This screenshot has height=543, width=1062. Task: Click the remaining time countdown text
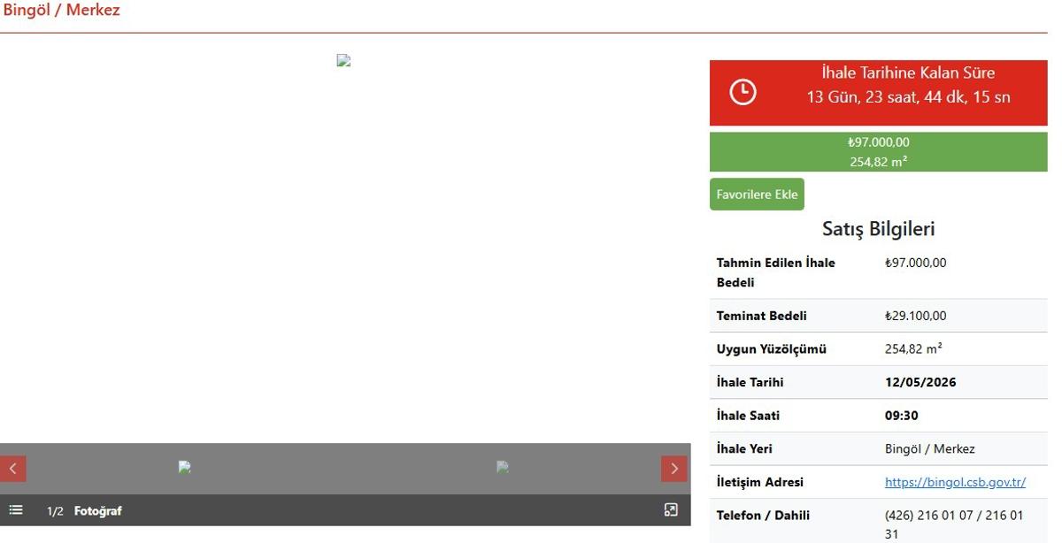(907, 97)
